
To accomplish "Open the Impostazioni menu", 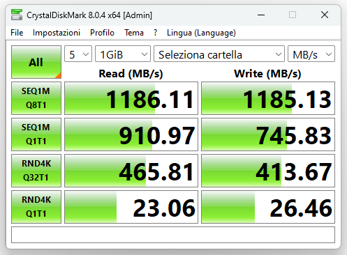I will click(57, 33).
